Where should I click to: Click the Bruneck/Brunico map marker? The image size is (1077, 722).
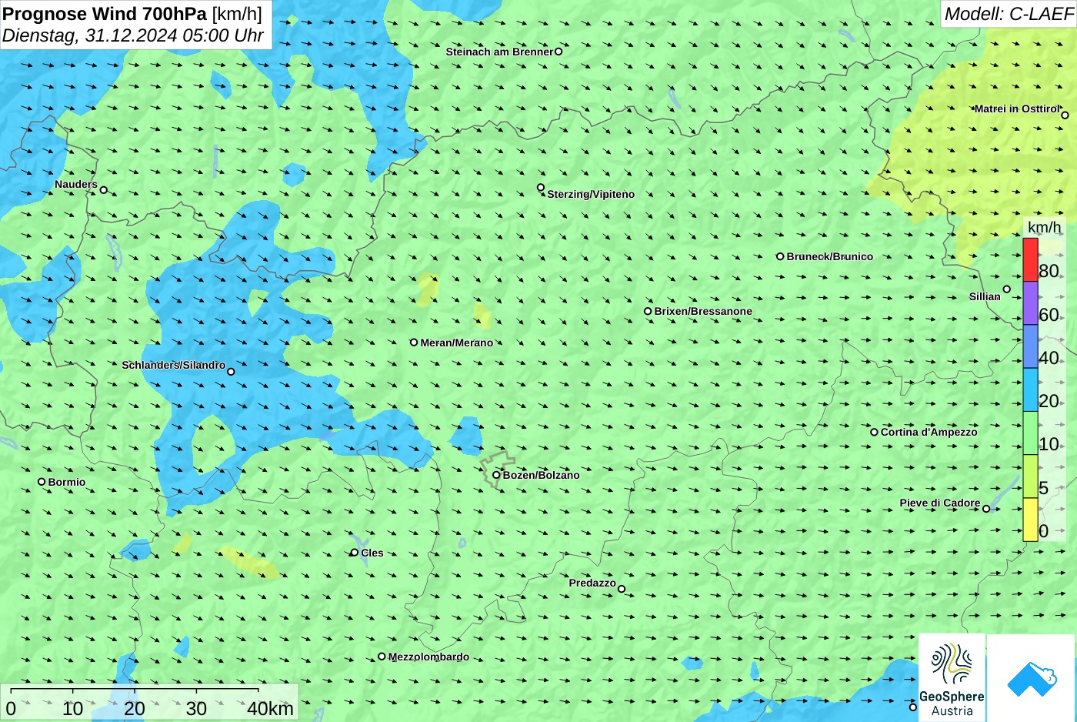tap(780, 256)
